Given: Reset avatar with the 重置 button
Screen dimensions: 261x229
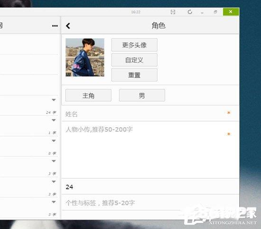Looking at the screenshot, I should pos(134,75).
